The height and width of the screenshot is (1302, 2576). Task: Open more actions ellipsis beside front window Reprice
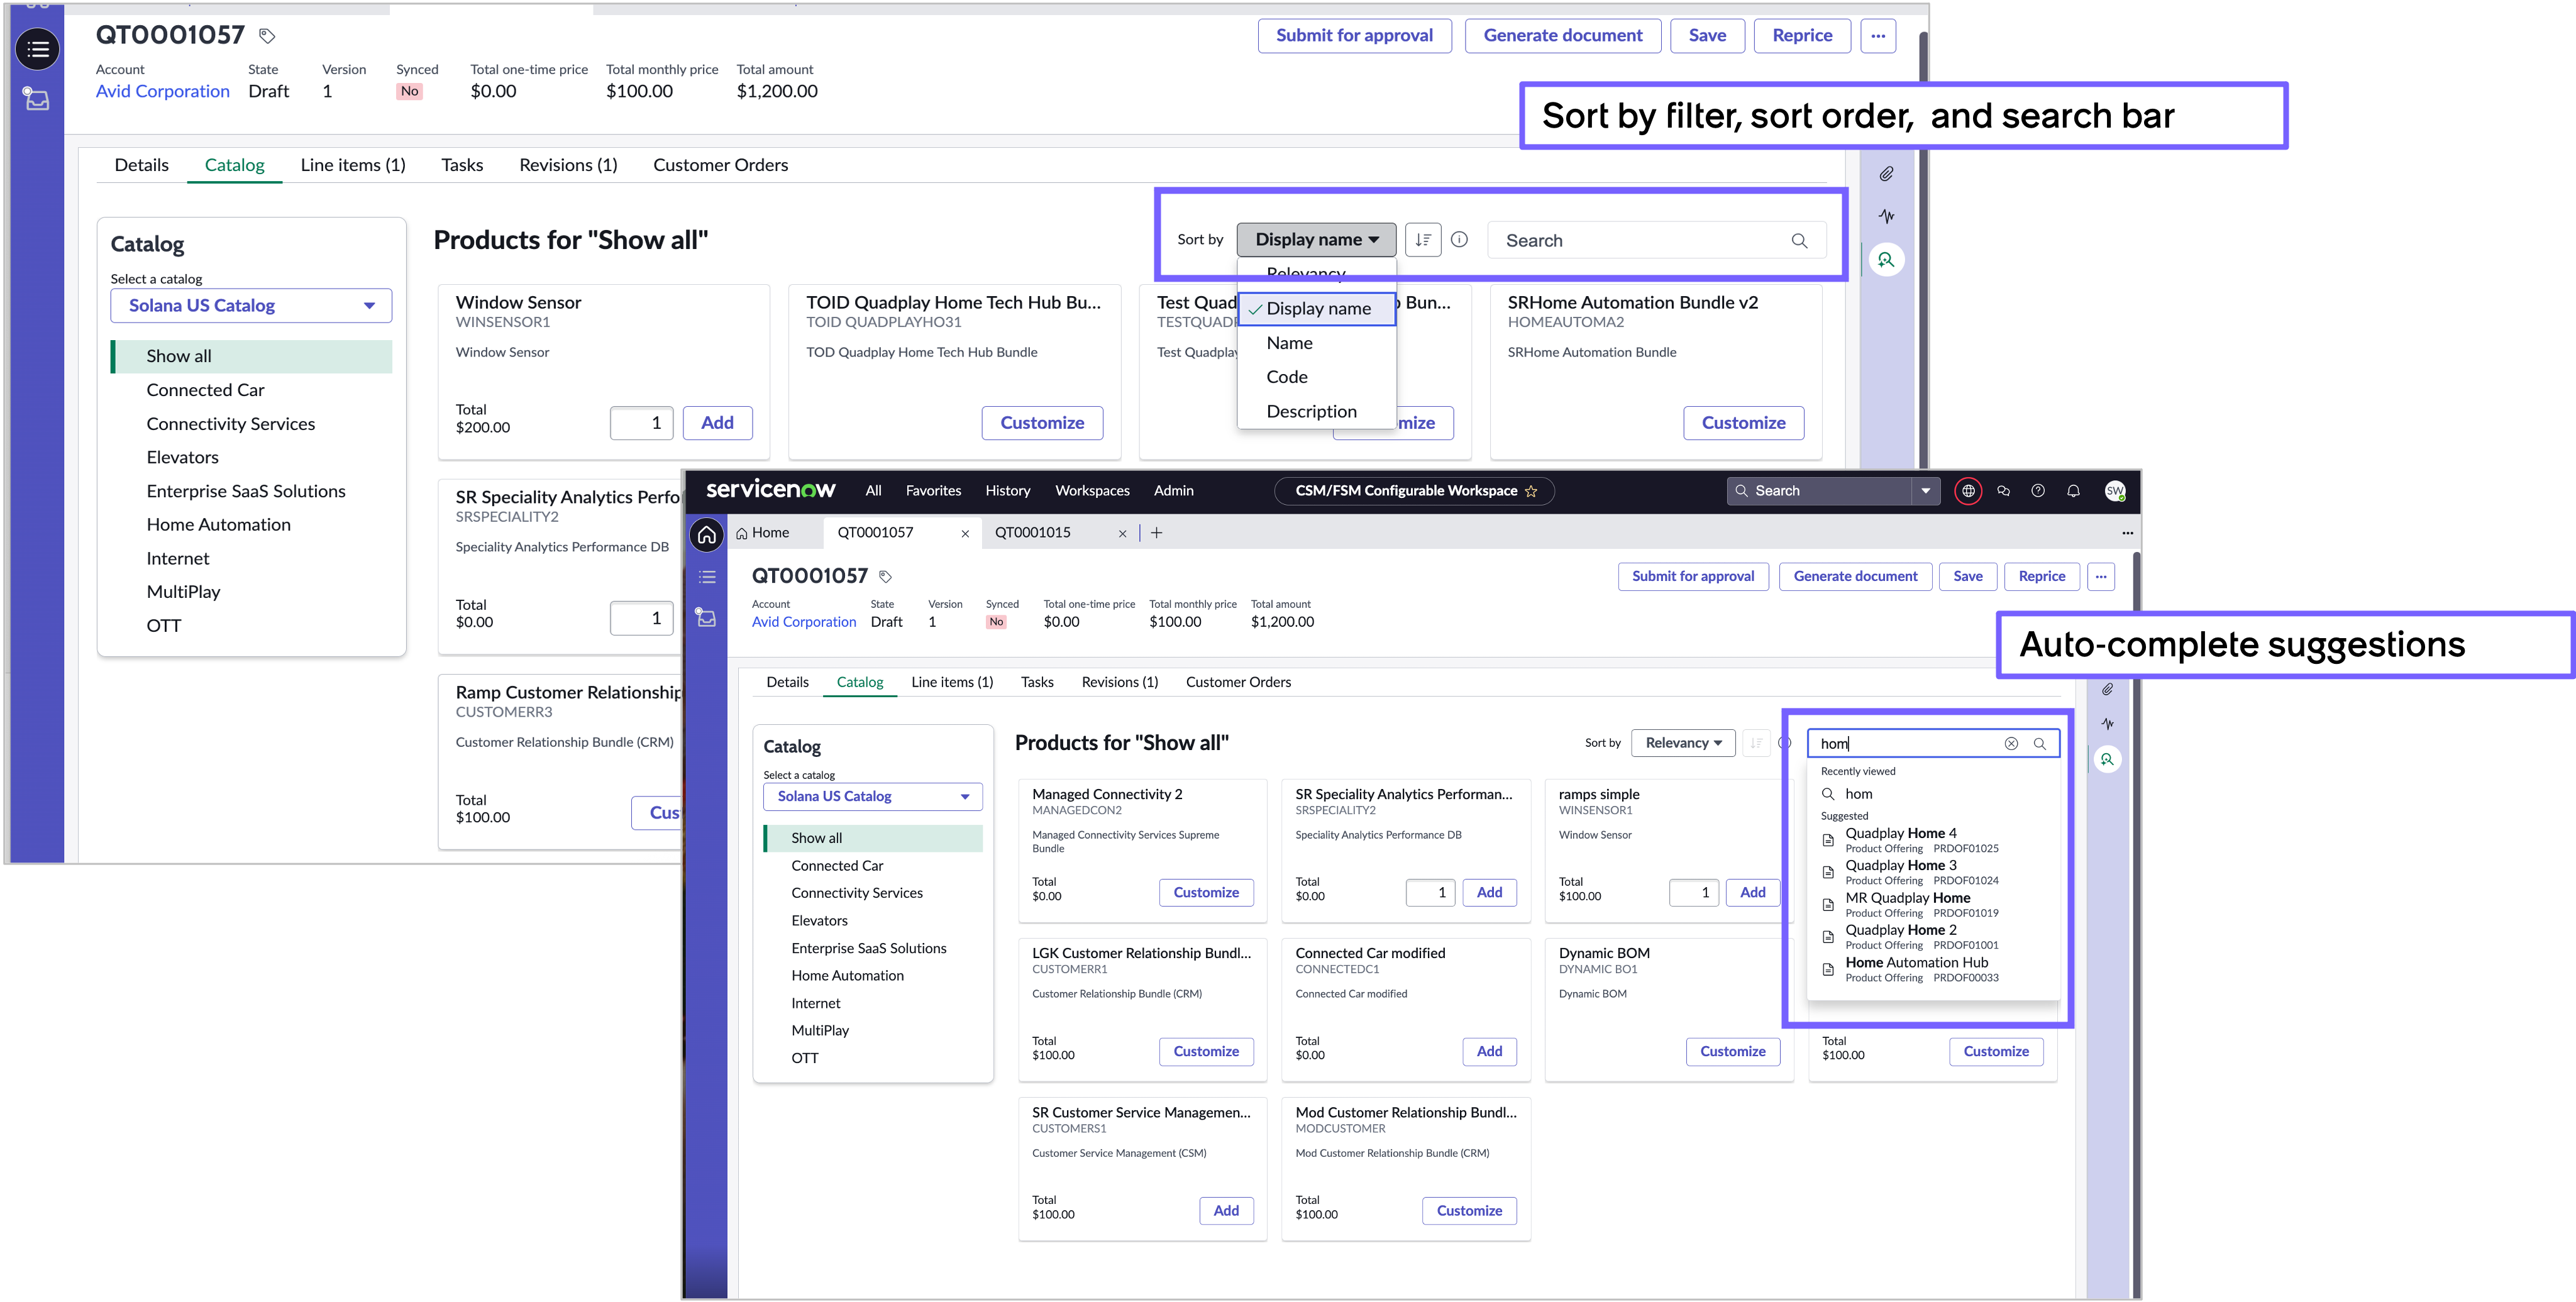coord(2101,577)
